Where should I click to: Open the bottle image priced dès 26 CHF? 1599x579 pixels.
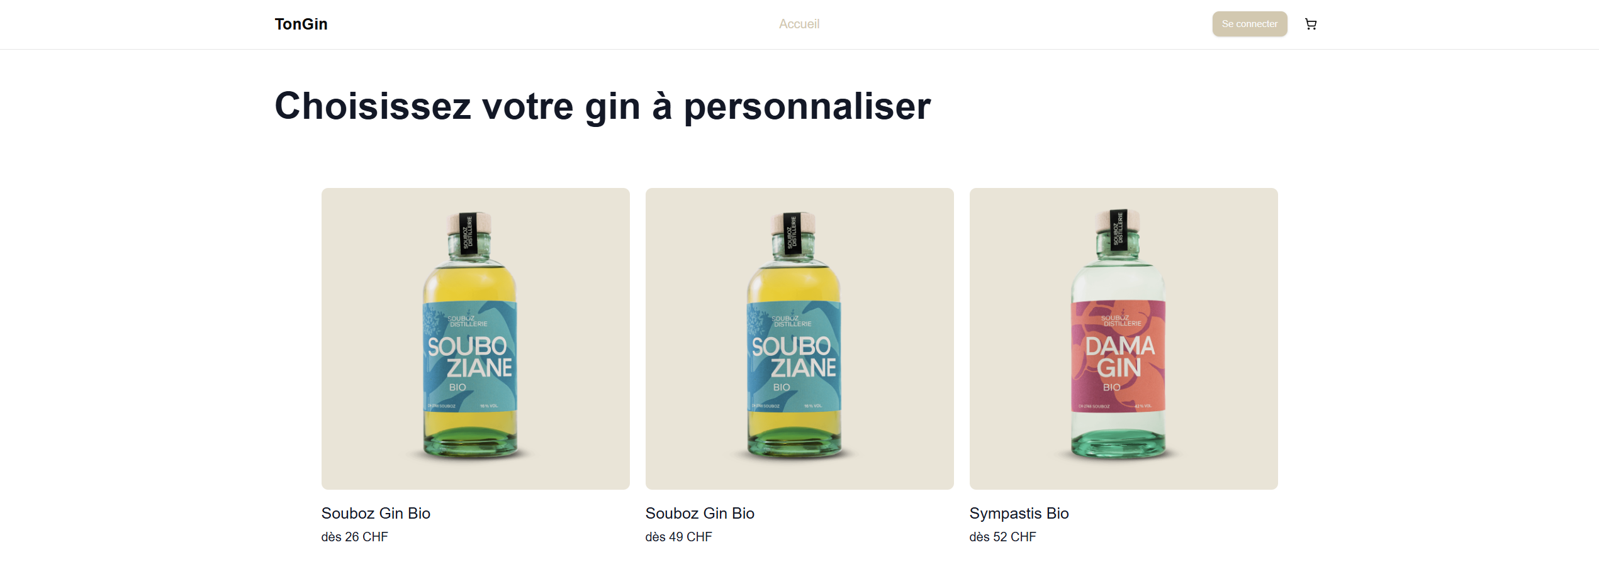[x=475, y=338]
